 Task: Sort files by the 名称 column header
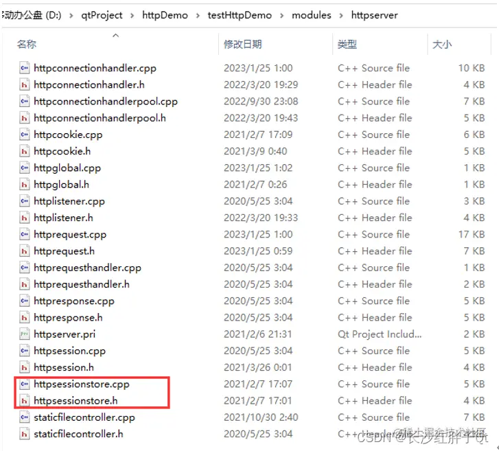click(27, 44)
